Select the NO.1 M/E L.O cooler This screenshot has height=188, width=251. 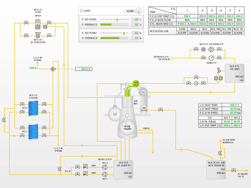[33, 132]
